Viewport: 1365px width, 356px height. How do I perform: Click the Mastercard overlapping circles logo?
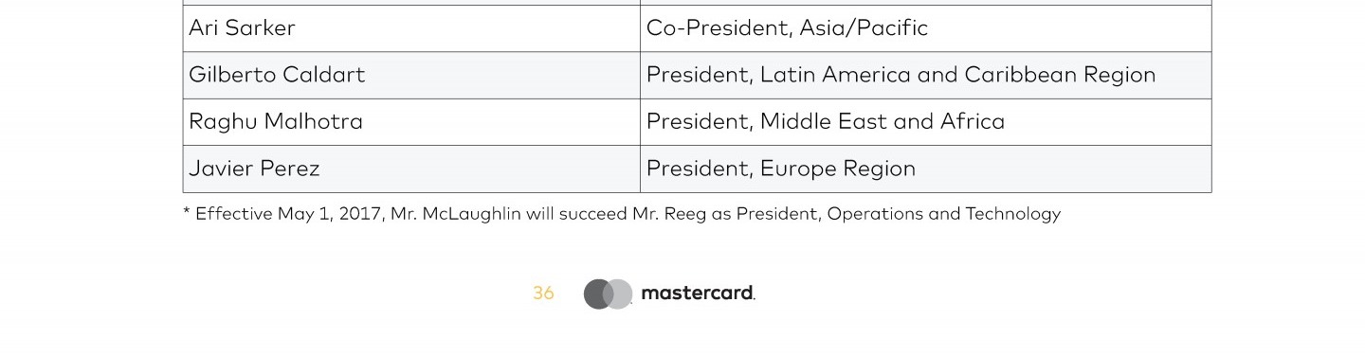pos(608,294)
